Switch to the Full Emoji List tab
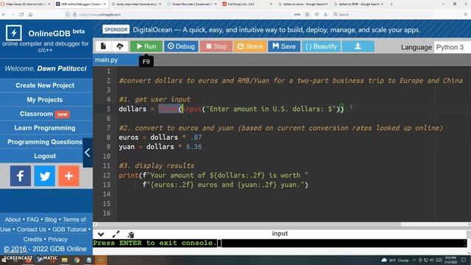 247,4
